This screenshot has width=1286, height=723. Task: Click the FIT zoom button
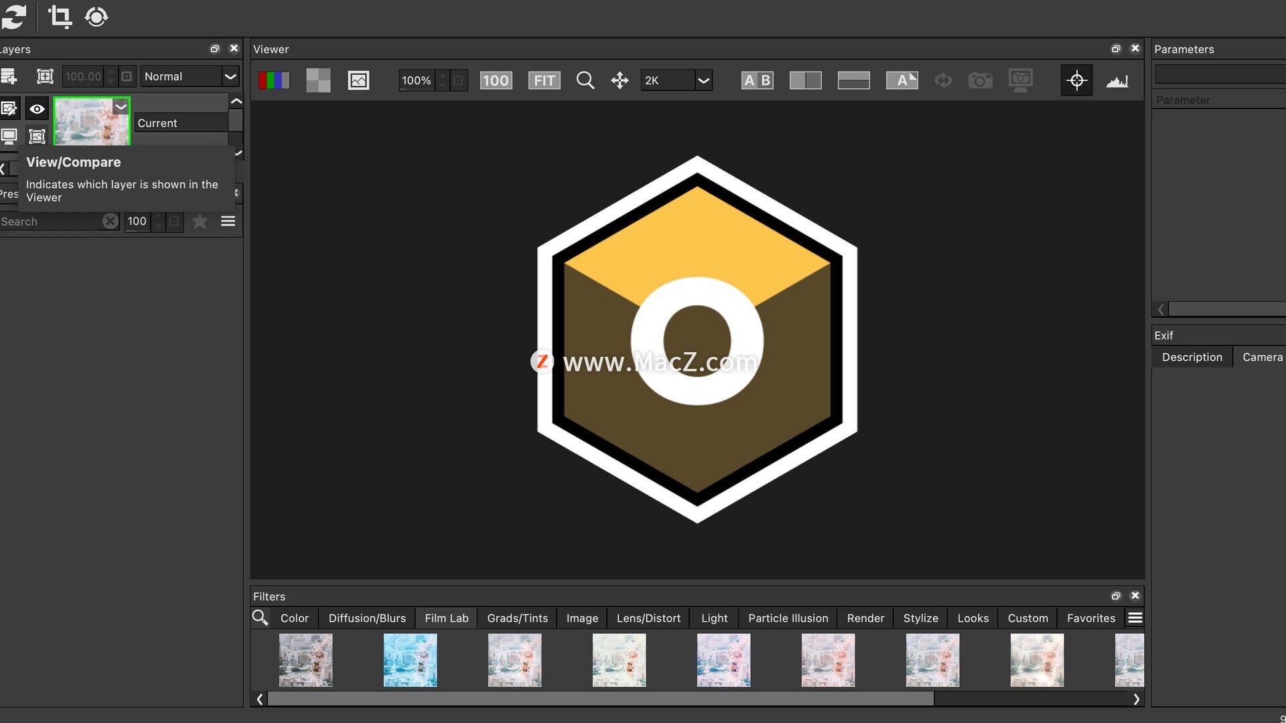point(544,80)
